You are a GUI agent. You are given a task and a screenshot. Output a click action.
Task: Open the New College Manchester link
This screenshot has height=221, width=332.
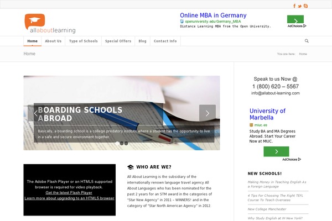click(267, 209)
